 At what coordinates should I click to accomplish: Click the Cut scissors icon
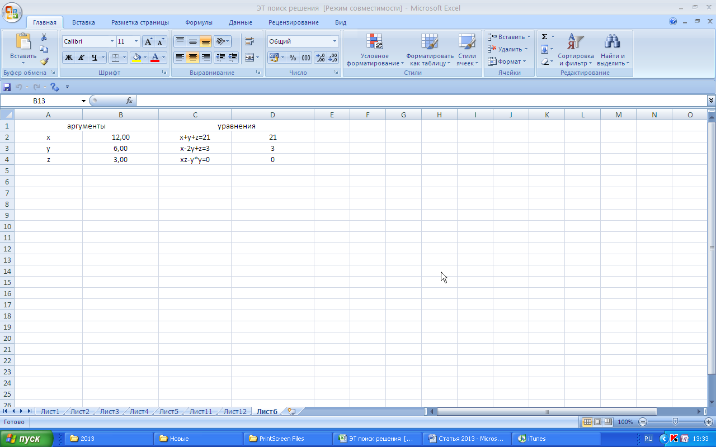[x=44, y=37]
